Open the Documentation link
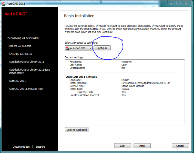 click(x=21, y=147)
